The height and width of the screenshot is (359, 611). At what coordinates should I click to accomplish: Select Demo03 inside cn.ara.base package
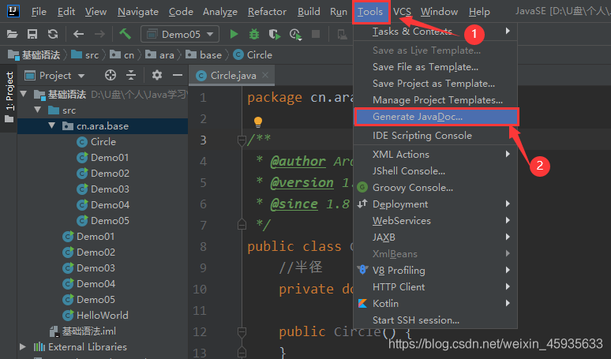click(110, 189)
